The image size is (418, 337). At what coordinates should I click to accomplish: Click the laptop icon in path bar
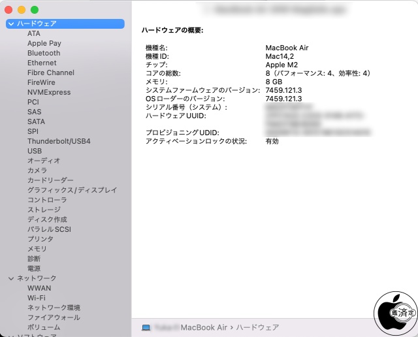(146, 327)
